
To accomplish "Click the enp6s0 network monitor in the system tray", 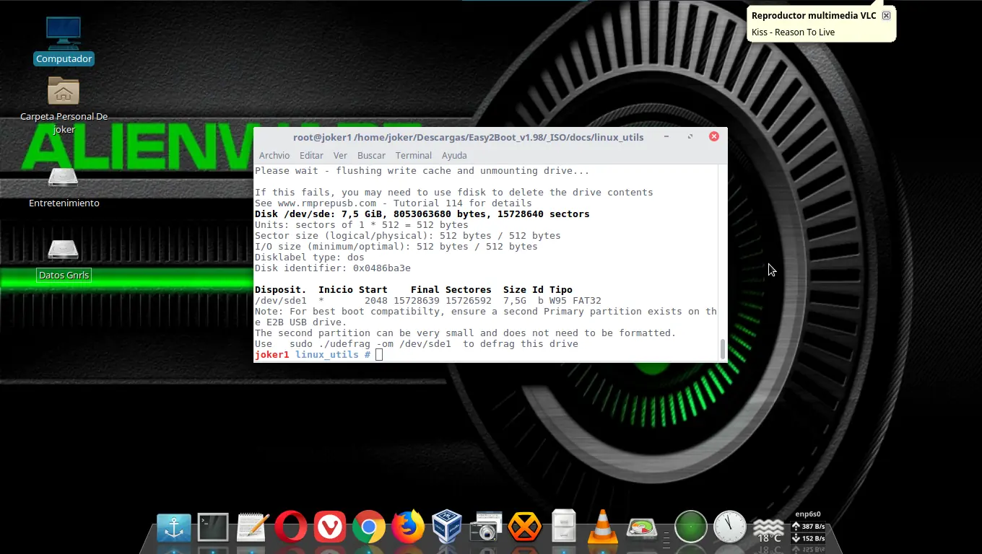I will tap(808, 527).
